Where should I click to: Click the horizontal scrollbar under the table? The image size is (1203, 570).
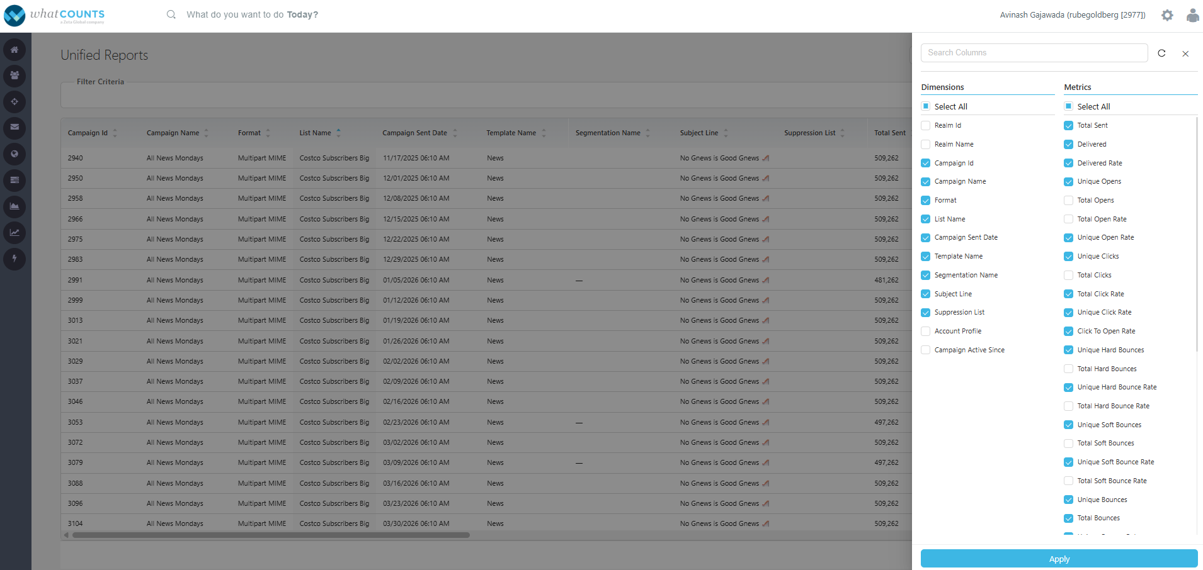(271, 535)
